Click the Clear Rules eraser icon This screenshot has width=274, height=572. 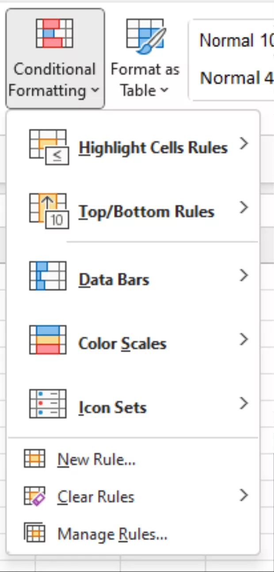point(34,496)
